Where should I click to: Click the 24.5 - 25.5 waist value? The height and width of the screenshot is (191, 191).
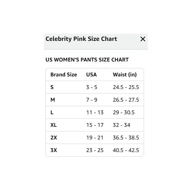[126, 87]
